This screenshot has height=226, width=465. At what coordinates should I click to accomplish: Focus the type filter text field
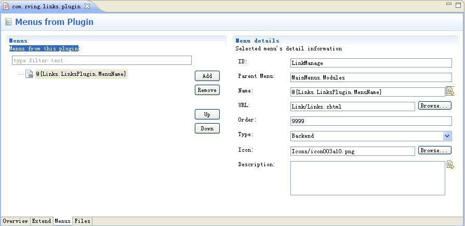click(102, 61)
